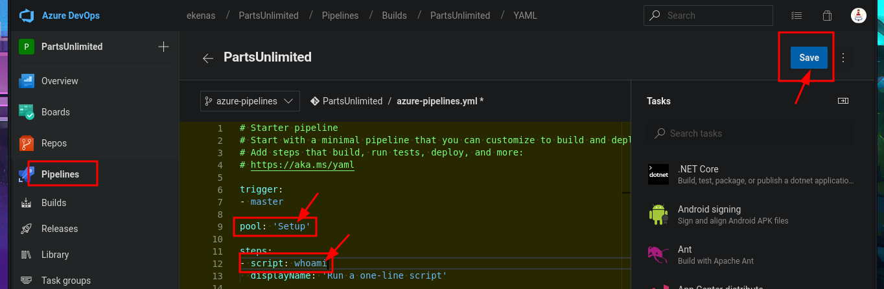Follow the aka.ms/yaml link
Screen dimensions: 884x289
click(302, 165)
